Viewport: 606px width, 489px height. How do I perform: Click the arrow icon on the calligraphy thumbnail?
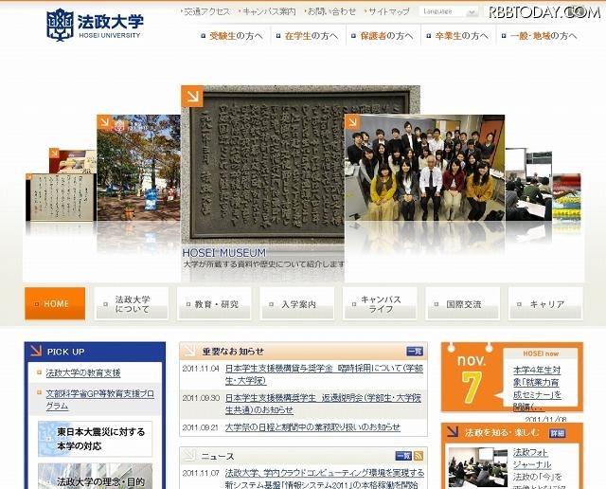click(29, 177)
